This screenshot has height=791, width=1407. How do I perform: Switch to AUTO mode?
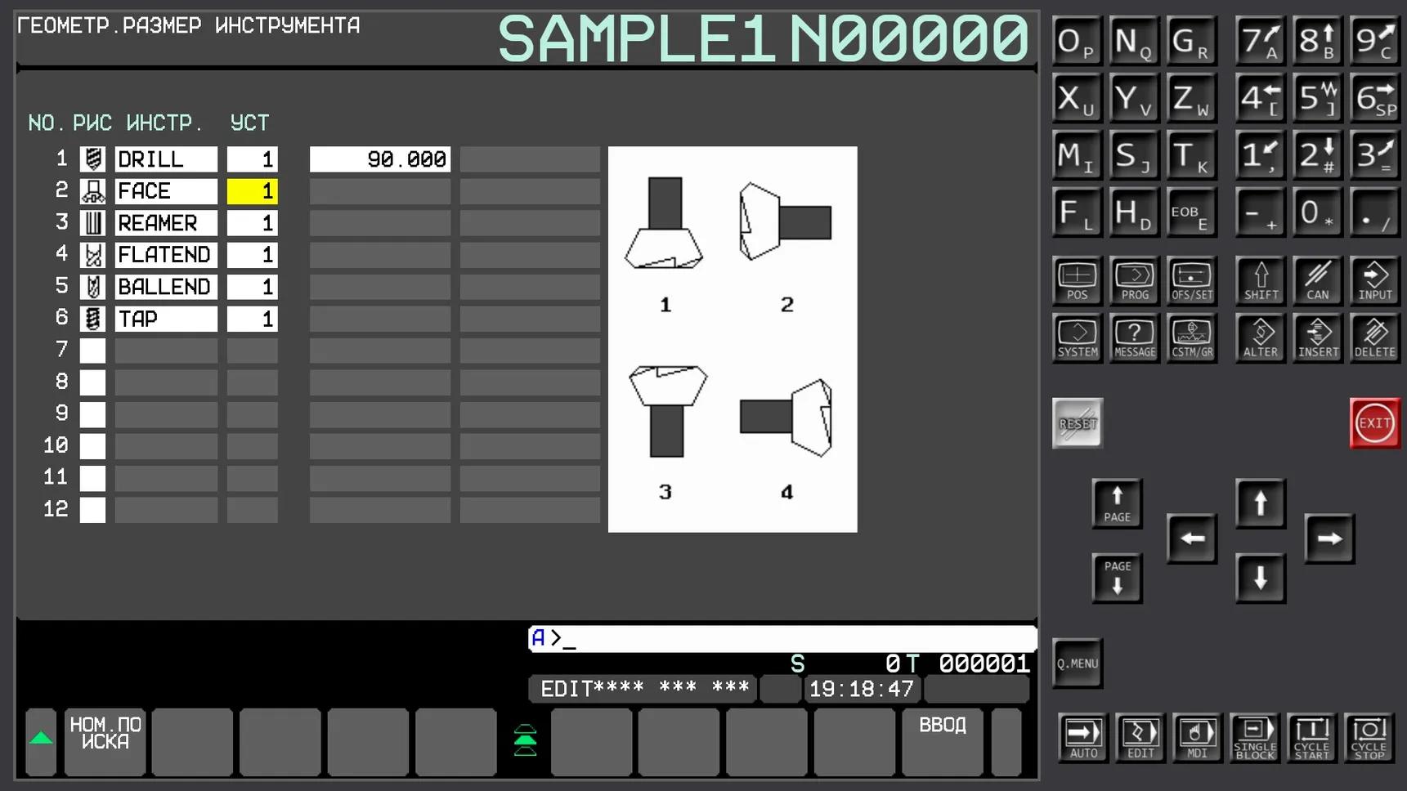(1083, 737)
